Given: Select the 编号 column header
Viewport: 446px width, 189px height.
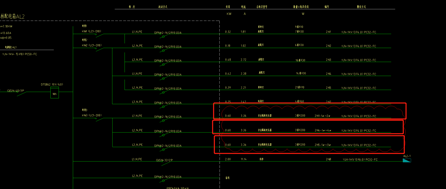Looking at the screenshot, I should coord(327,7).
